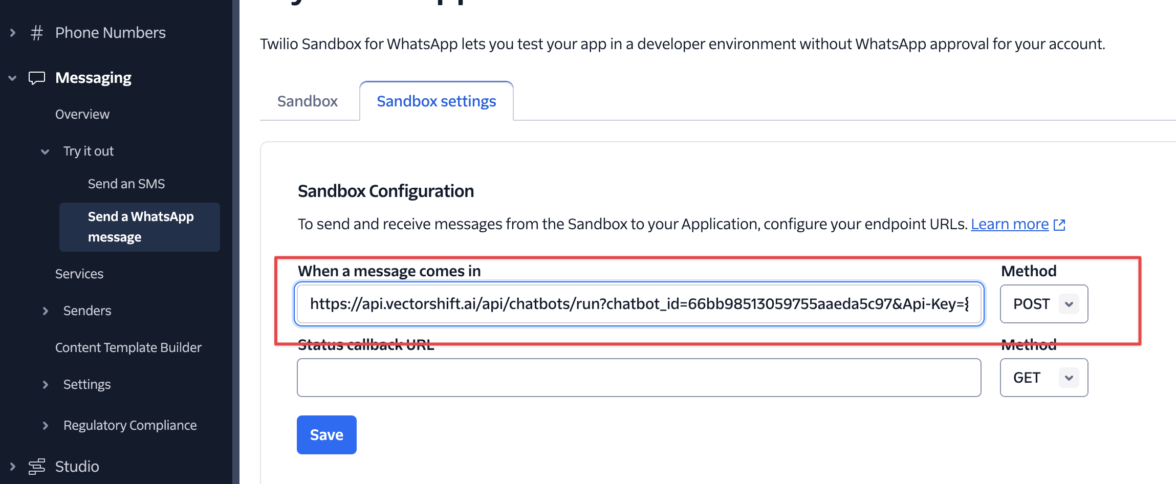This screenshot has width=1176, height=484.
Task: Click the Status callback URL input field
Action: click(x=639, y=378)
